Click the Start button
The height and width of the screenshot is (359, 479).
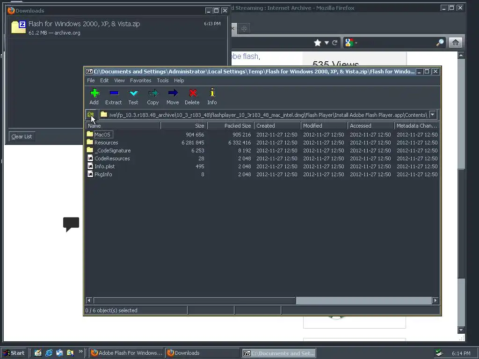click(x=15, y=353)
